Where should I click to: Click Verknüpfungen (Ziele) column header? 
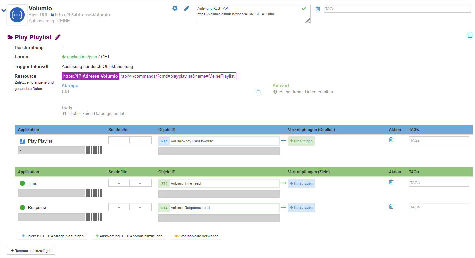coord(309,172)
